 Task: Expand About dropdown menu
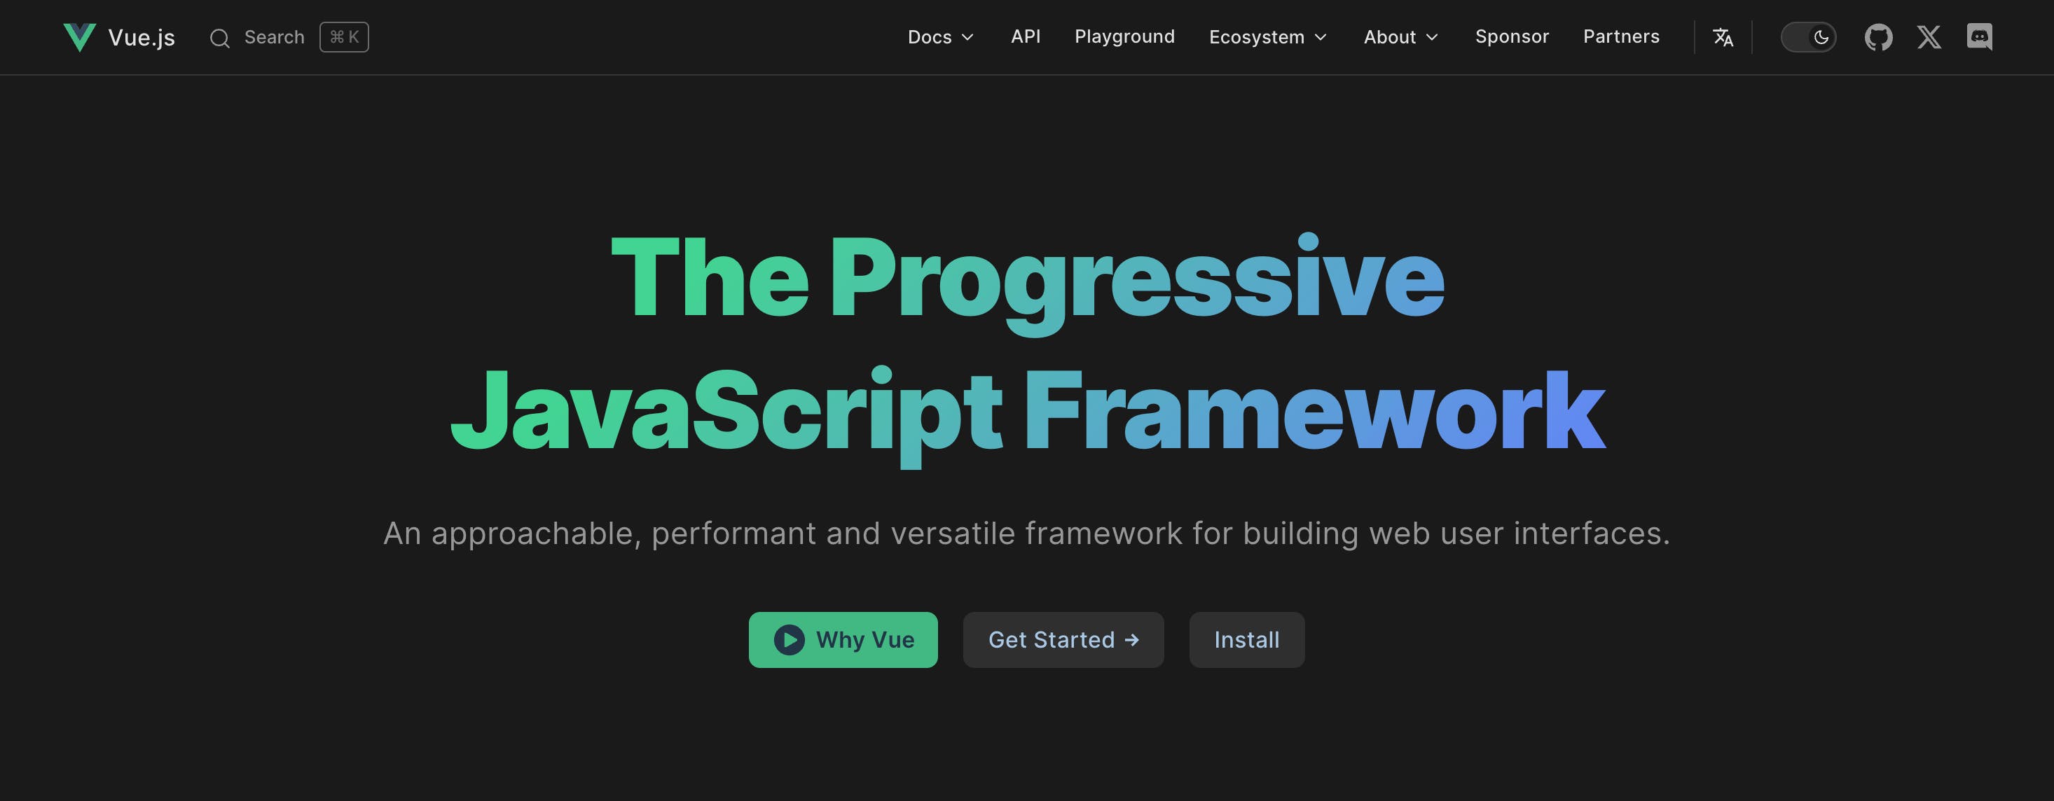tap(1399, 36)
